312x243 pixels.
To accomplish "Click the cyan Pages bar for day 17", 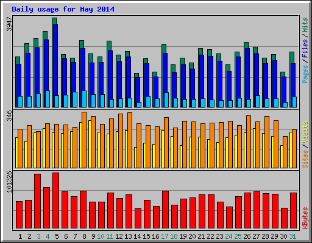I will point(166,100).
